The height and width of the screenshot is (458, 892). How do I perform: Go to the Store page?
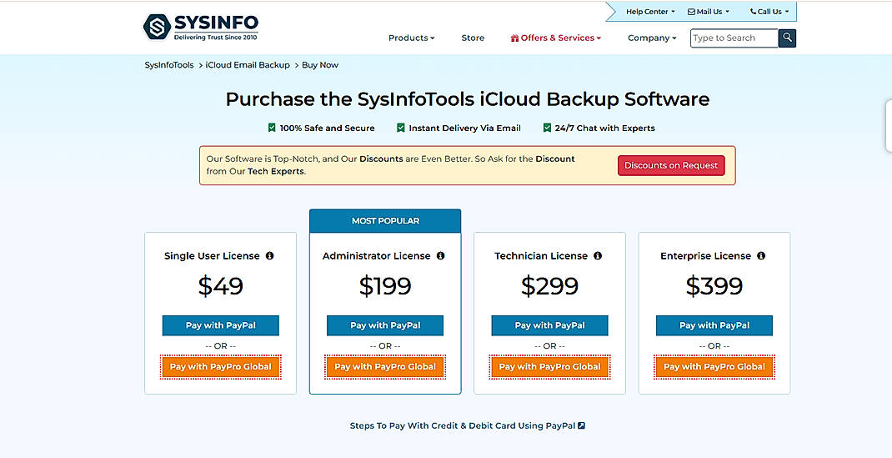coord(473,38)
